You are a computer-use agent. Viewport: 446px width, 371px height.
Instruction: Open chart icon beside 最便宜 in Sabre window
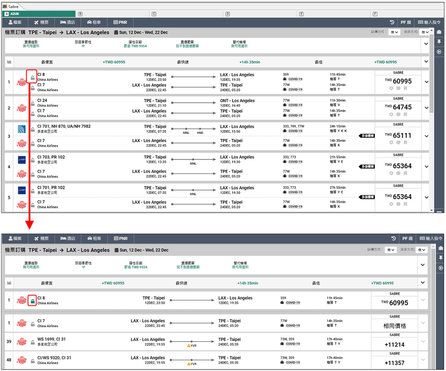(9, 62)
